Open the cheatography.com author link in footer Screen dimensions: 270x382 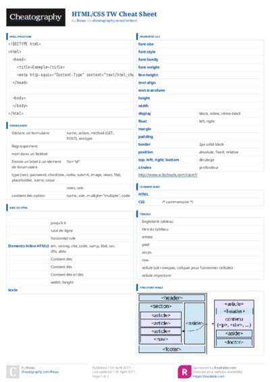click(x=40, y=372)
